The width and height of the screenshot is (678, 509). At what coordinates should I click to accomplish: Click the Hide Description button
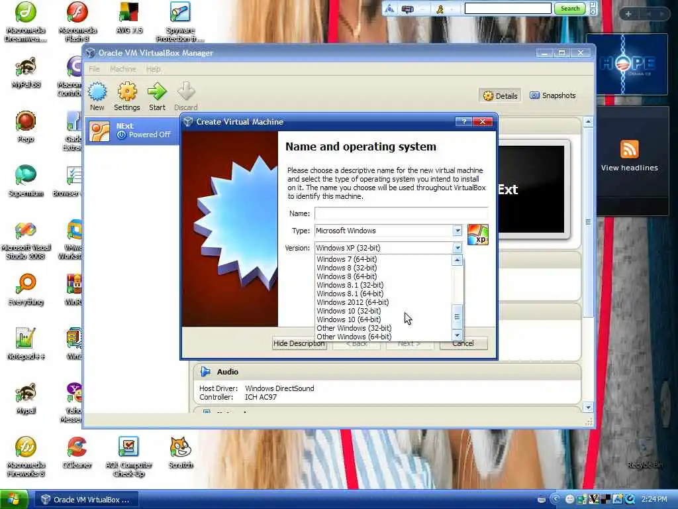(299, 343)
